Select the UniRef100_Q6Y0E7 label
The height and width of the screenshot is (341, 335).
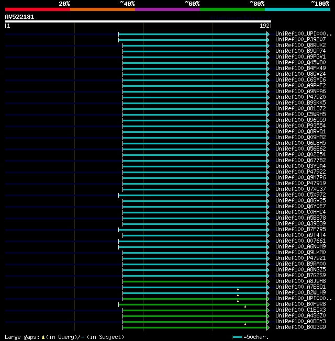[x=300, y=207]
